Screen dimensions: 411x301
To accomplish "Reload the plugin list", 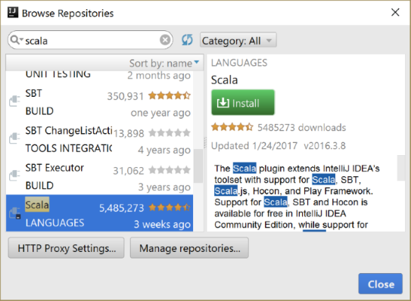I will 187,40.
